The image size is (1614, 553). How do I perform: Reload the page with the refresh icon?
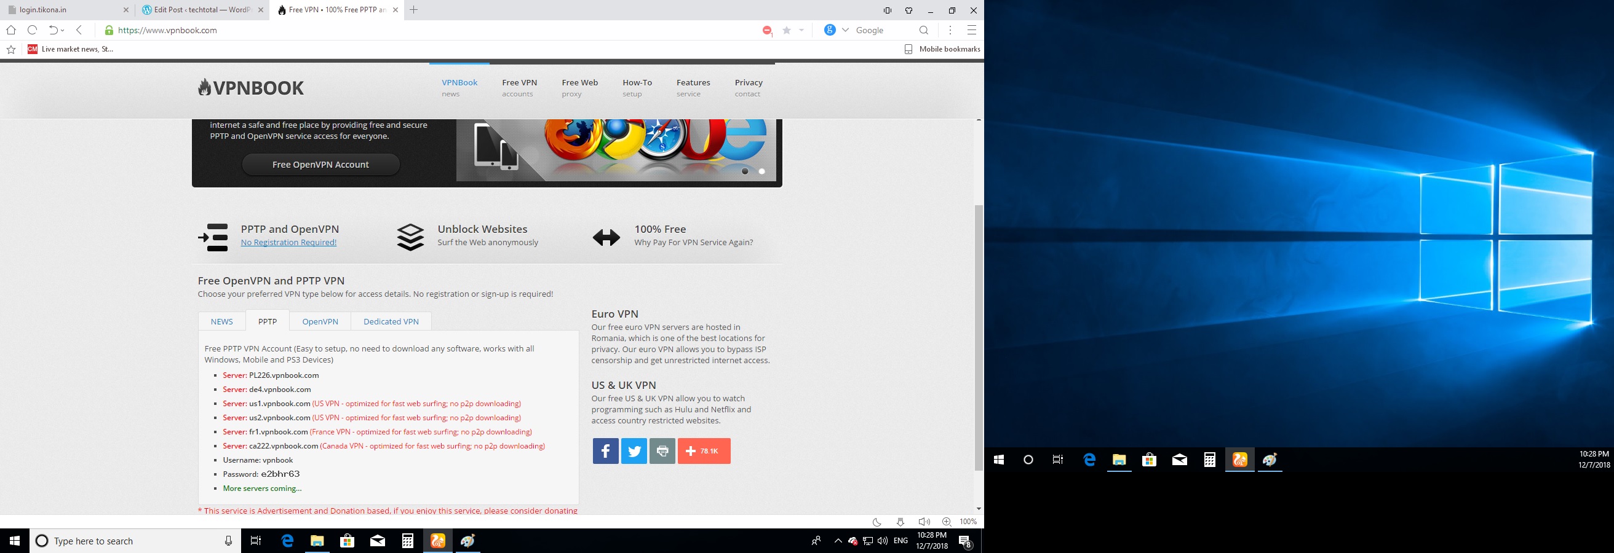point(33,30)
